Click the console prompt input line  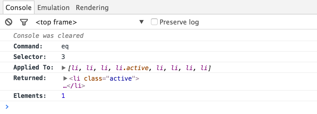tap(139, 106)
